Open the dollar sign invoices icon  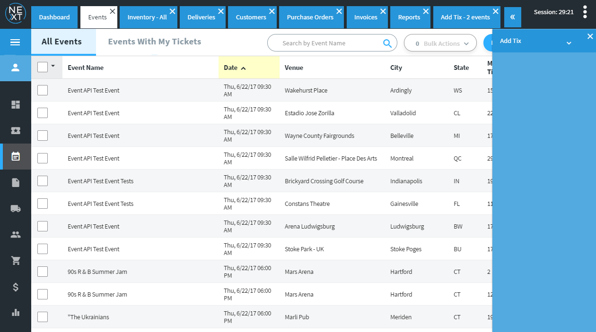(x=16, y=287)
